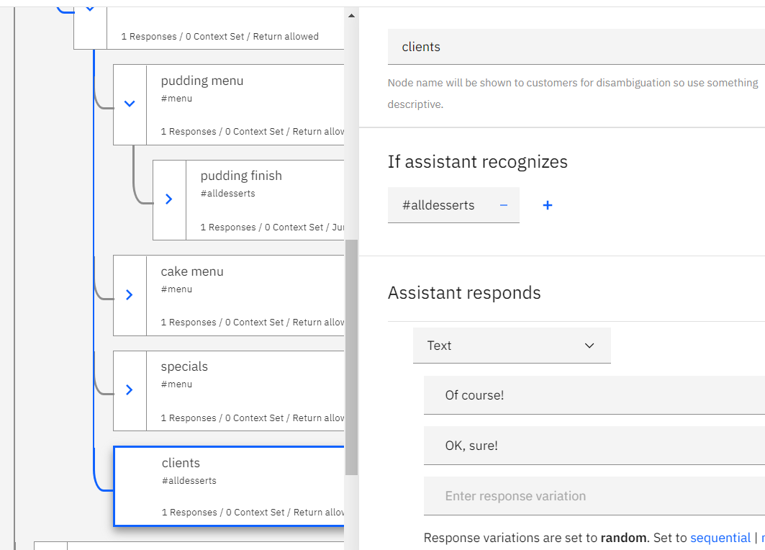The image size is (765, 550).
Task: Select the specials dialog node
Action: [x=245, y=390]
